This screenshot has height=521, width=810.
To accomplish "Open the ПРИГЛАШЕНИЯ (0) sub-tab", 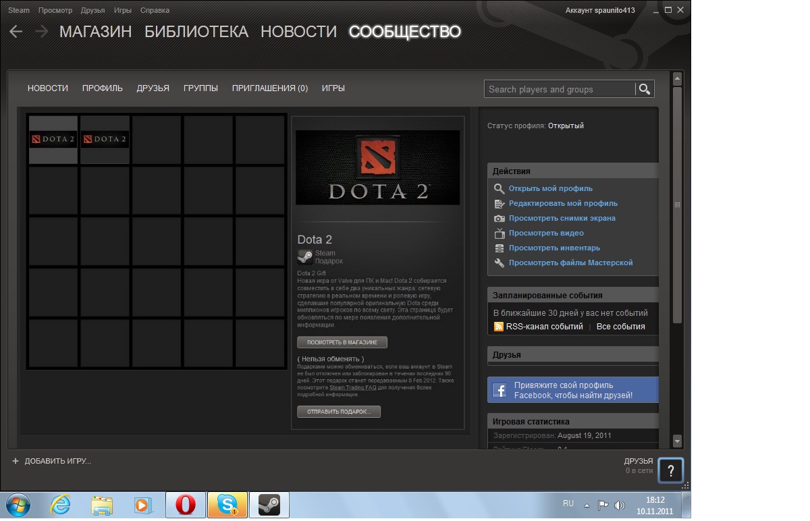I will click(270, 88).
